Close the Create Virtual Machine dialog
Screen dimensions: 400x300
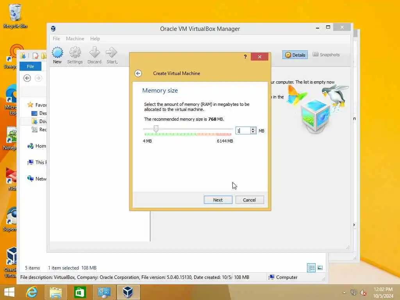(x=259, y=57)
